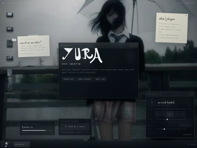Image resolution: width=197 pixels, height=148 pixels.
Task: Open the creator lab code file icon
Action: [10, 44]
